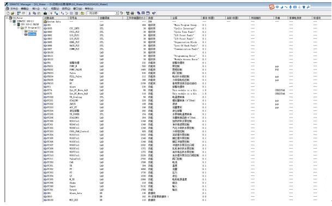Select the Blocks folder in tree
Screen dimensions: 332x206
[32, 34]
